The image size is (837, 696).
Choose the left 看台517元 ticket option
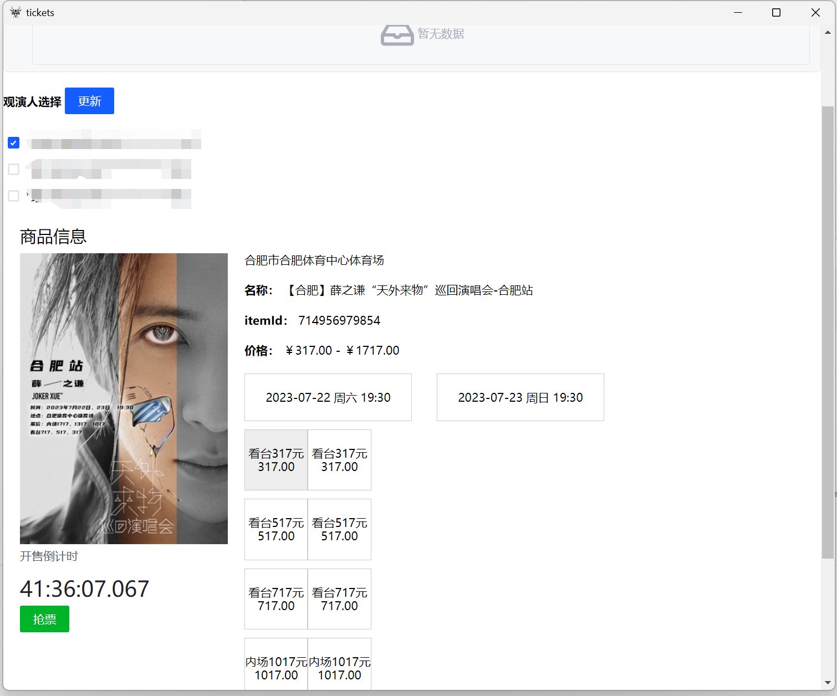pos(276,529)
